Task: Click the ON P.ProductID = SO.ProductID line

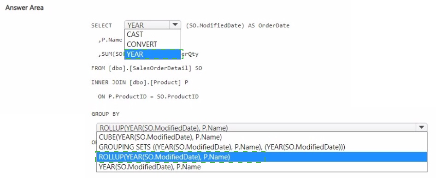Action: point(148,96)
